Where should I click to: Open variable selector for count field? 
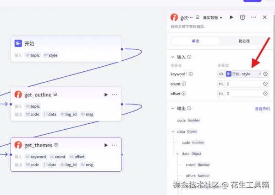pos(265,84)
